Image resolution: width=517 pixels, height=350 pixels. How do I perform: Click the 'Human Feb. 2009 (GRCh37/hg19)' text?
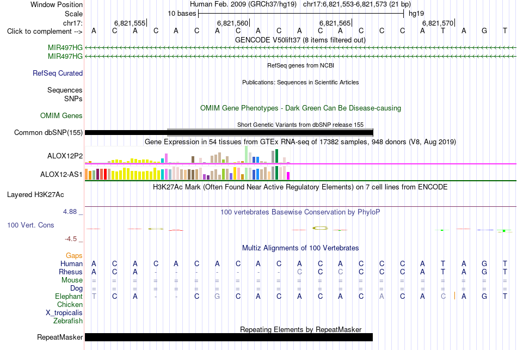coord(243,4)
